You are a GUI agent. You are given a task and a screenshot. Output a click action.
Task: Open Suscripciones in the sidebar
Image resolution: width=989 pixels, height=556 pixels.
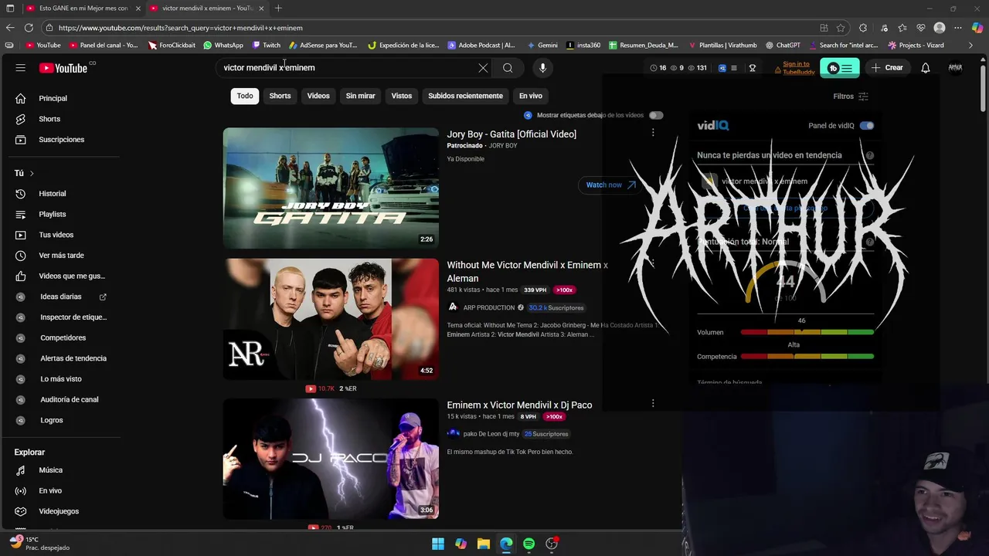coord(61,140)
